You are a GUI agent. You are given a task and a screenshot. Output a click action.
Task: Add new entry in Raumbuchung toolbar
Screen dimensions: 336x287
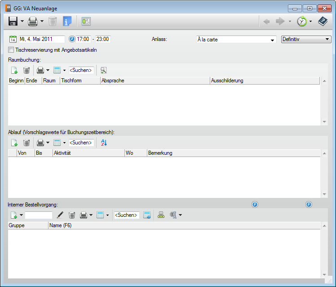coord(14,70)
